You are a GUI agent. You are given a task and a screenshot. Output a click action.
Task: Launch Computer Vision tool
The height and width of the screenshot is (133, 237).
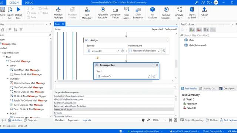(x=115, y=13)
